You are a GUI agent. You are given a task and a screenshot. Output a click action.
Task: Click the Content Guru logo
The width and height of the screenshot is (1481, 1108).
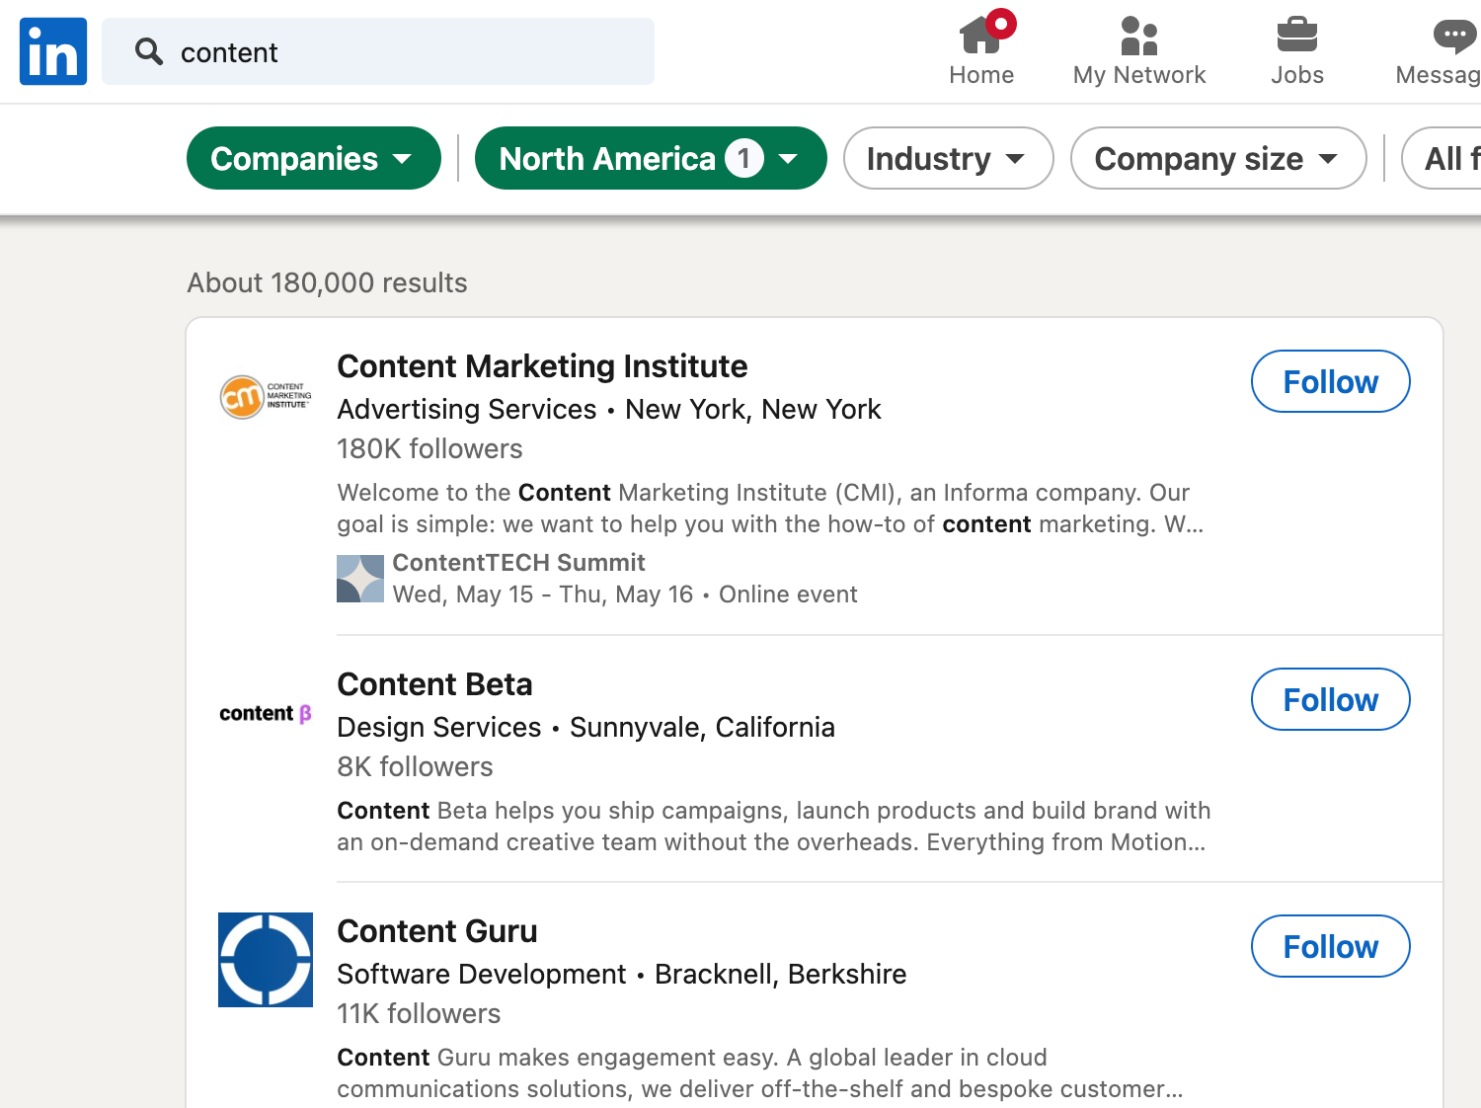(x=266, y=960)
